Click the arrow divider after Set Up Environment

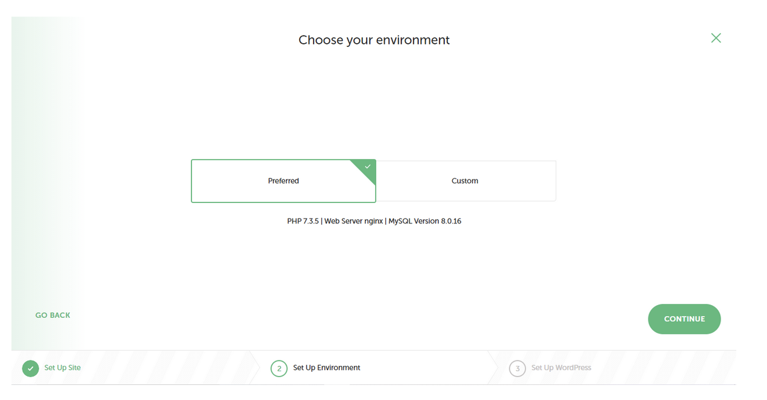tap(494, 368)
